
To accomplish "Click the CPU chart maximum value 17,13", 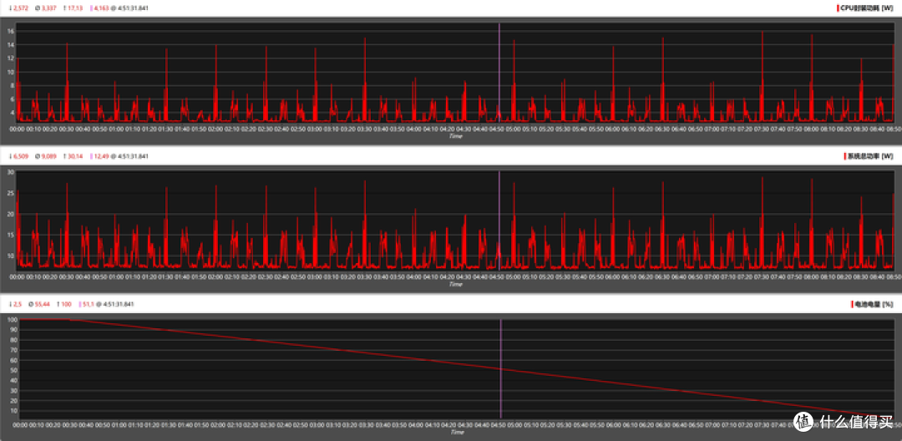I will [74, 8].
